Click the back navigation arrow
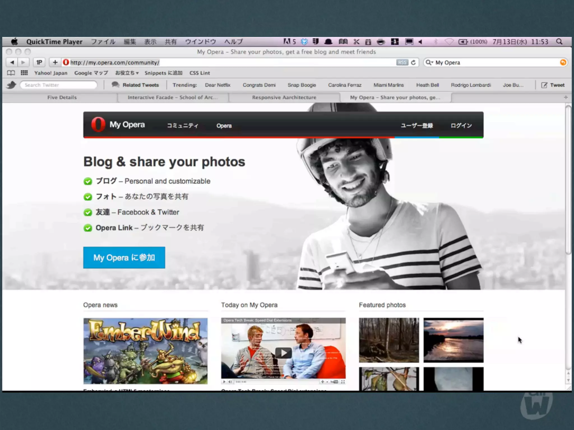The image size is (574, 430). click(x=12, y=62)
